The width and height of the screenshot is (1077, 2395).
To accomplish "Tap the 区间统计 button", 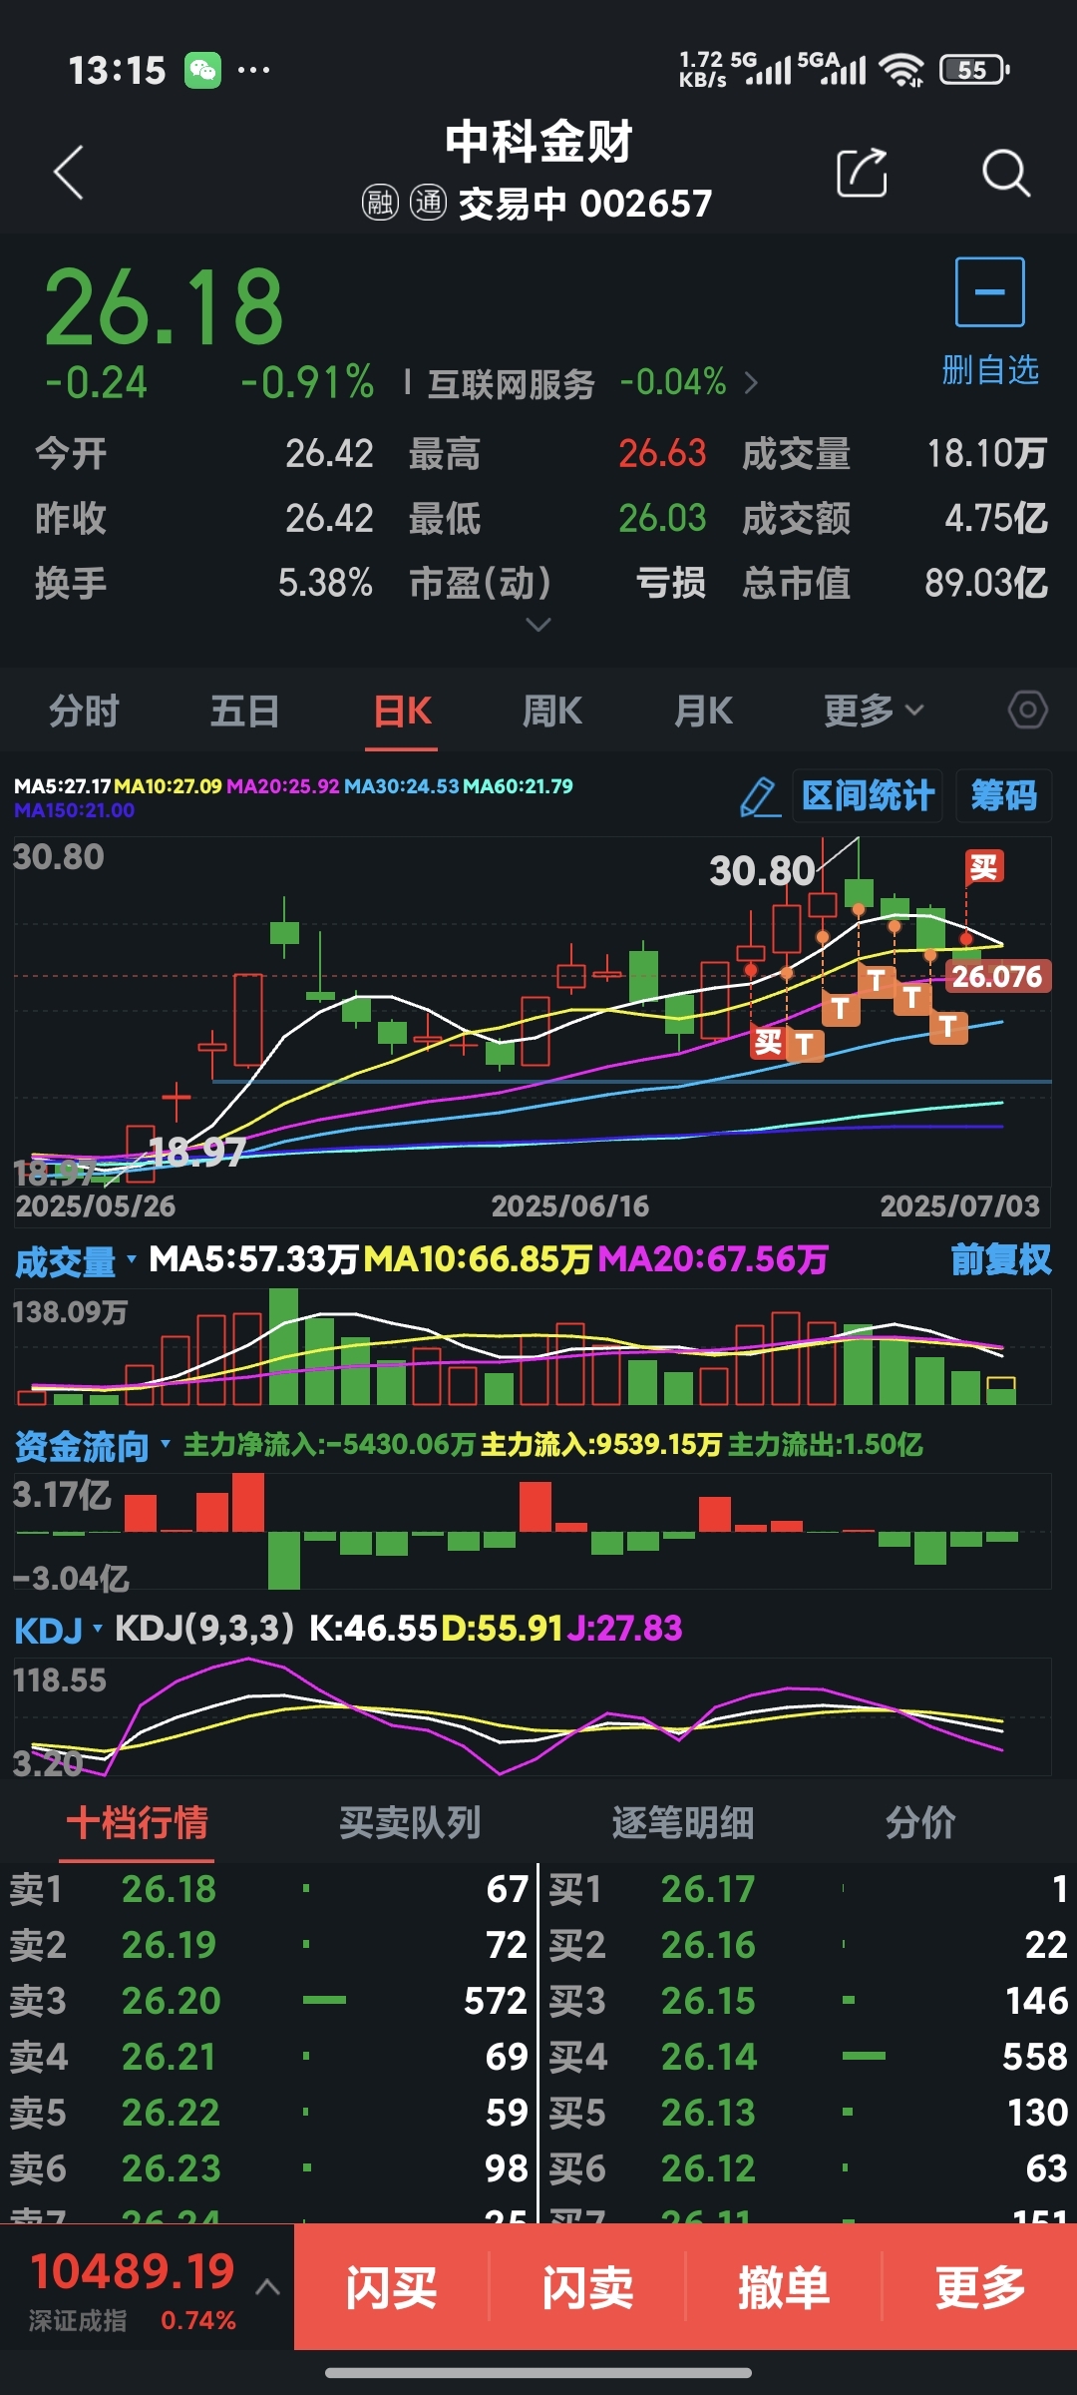I will click(868, 796).
